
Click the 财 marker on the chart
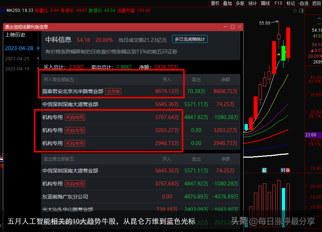click(283, 170)
